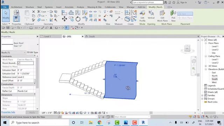The width and height of the screenshot is (224, 126).
Task: Click the Cope geometry tool
Action: [x=42, y=12]
